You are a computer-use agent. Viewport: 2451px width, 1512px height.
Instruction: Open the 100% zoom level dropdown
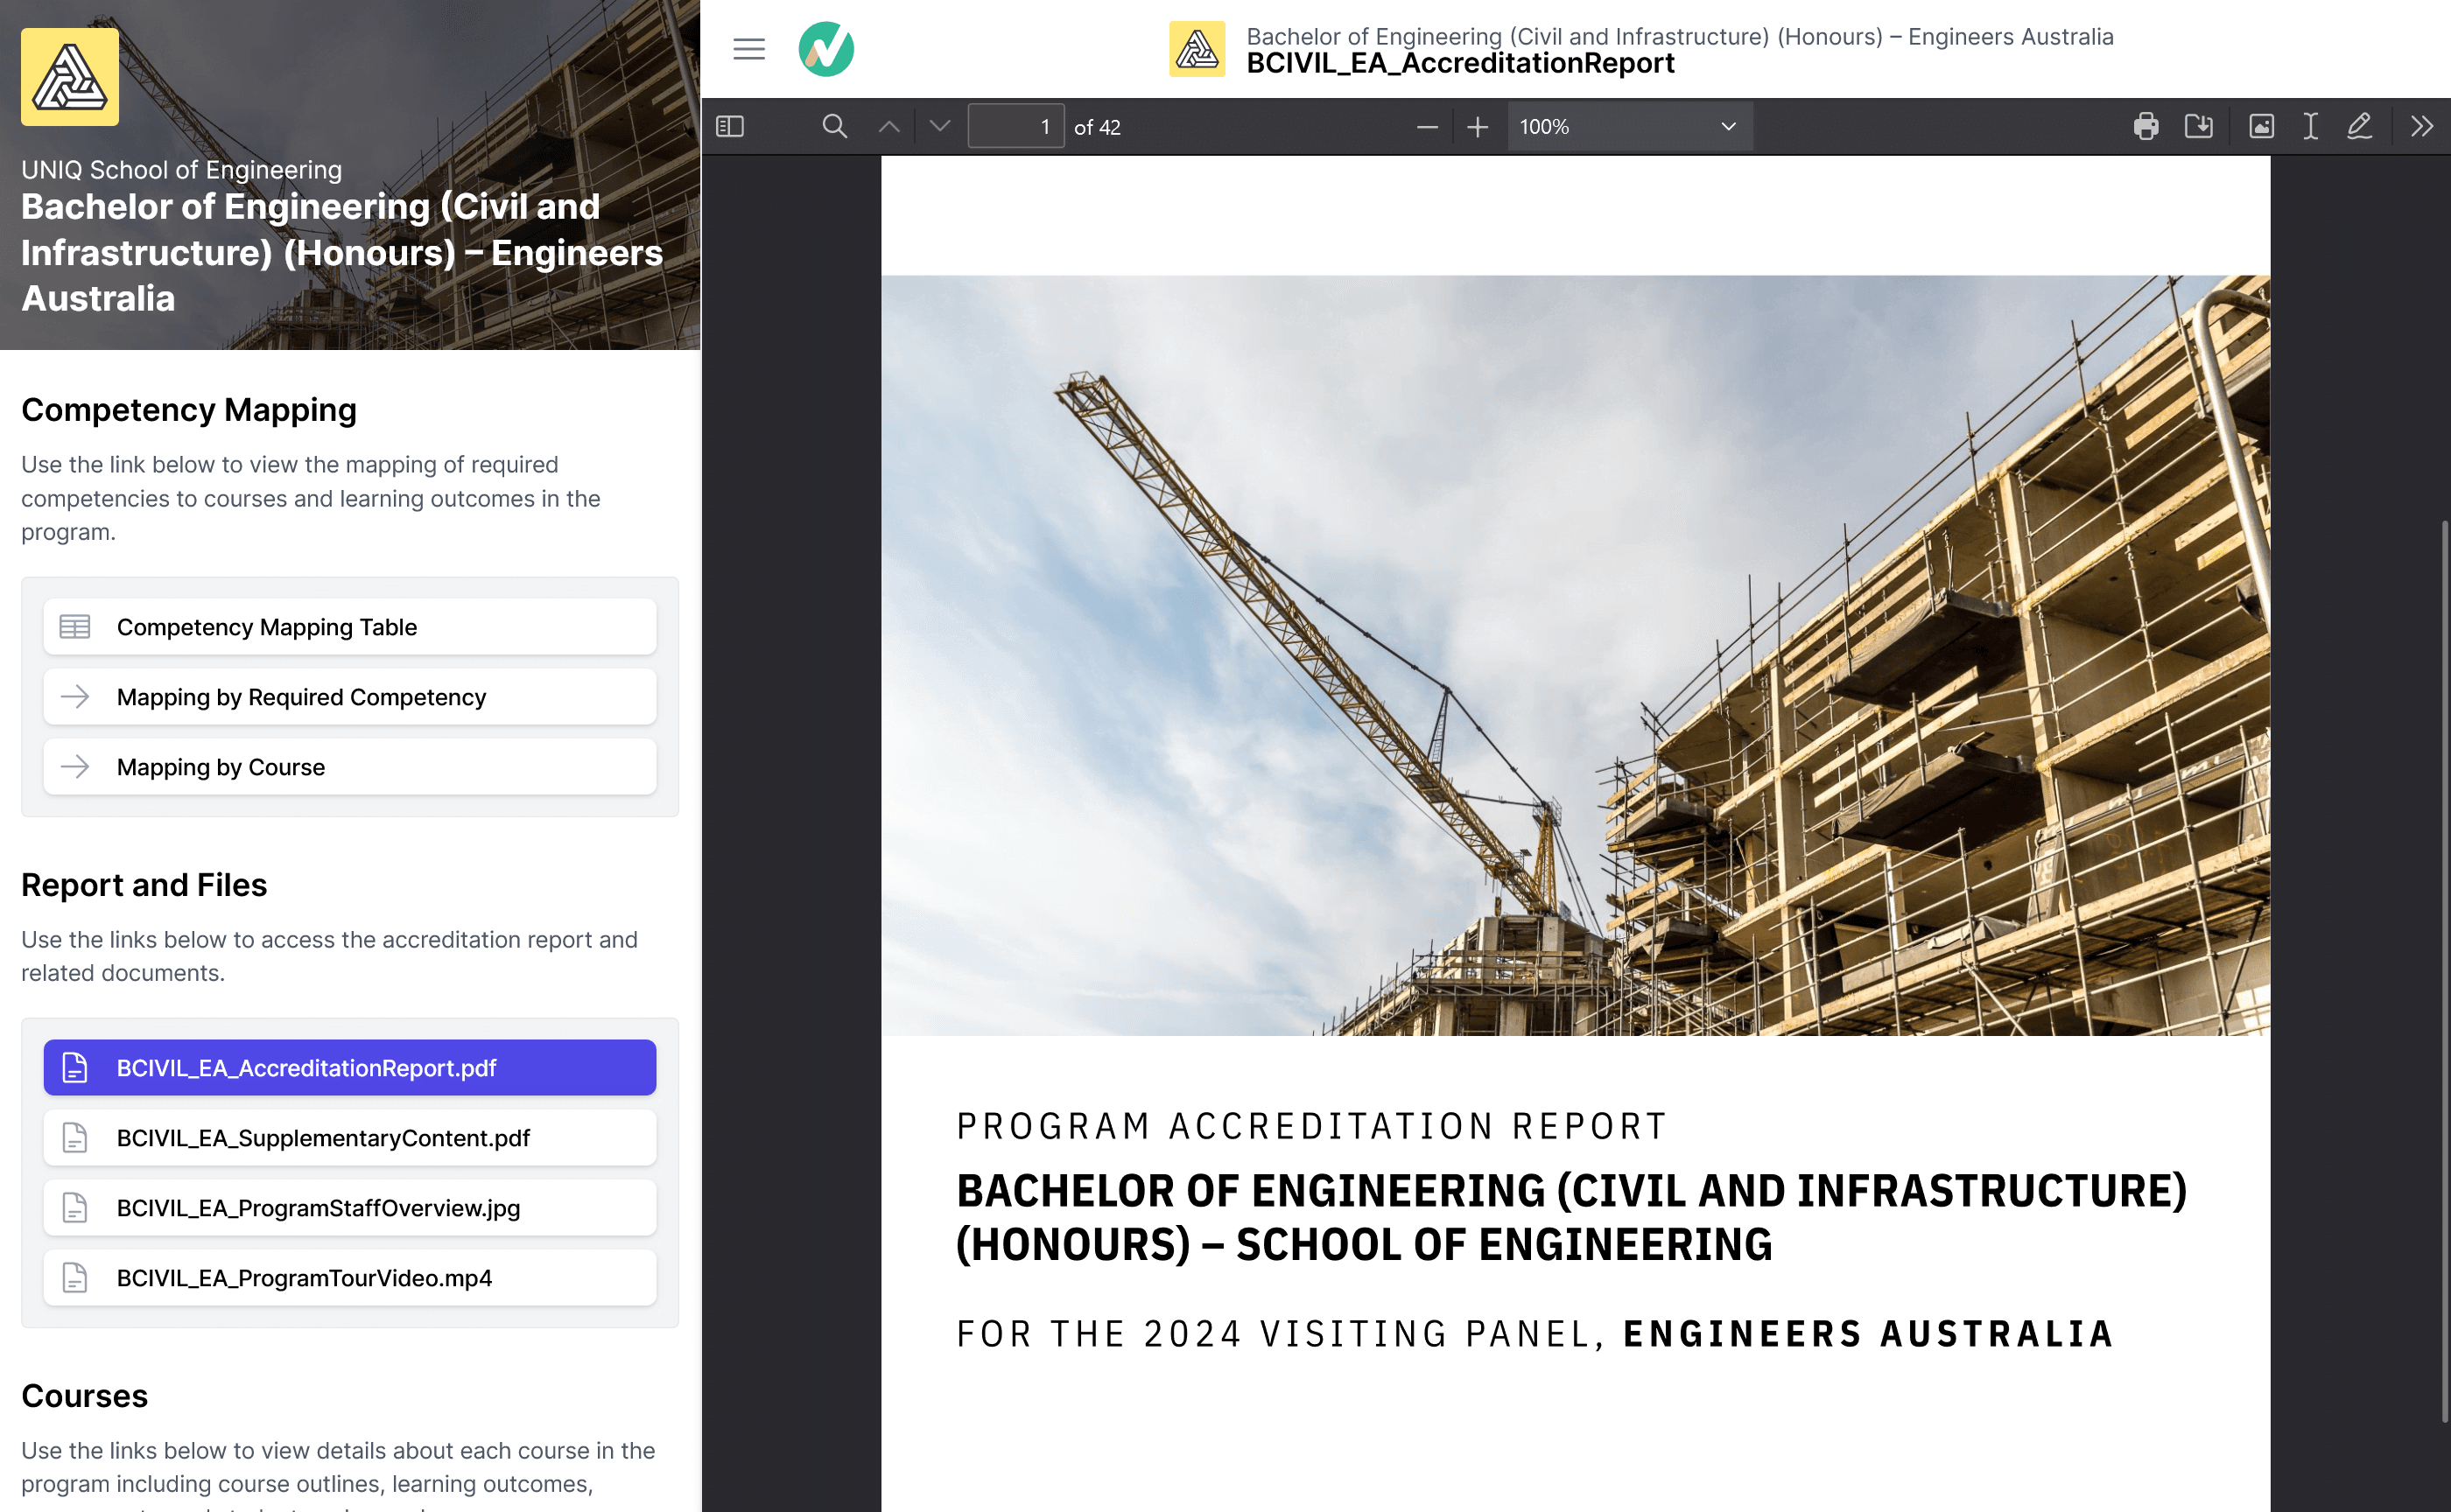point(1629,127)
